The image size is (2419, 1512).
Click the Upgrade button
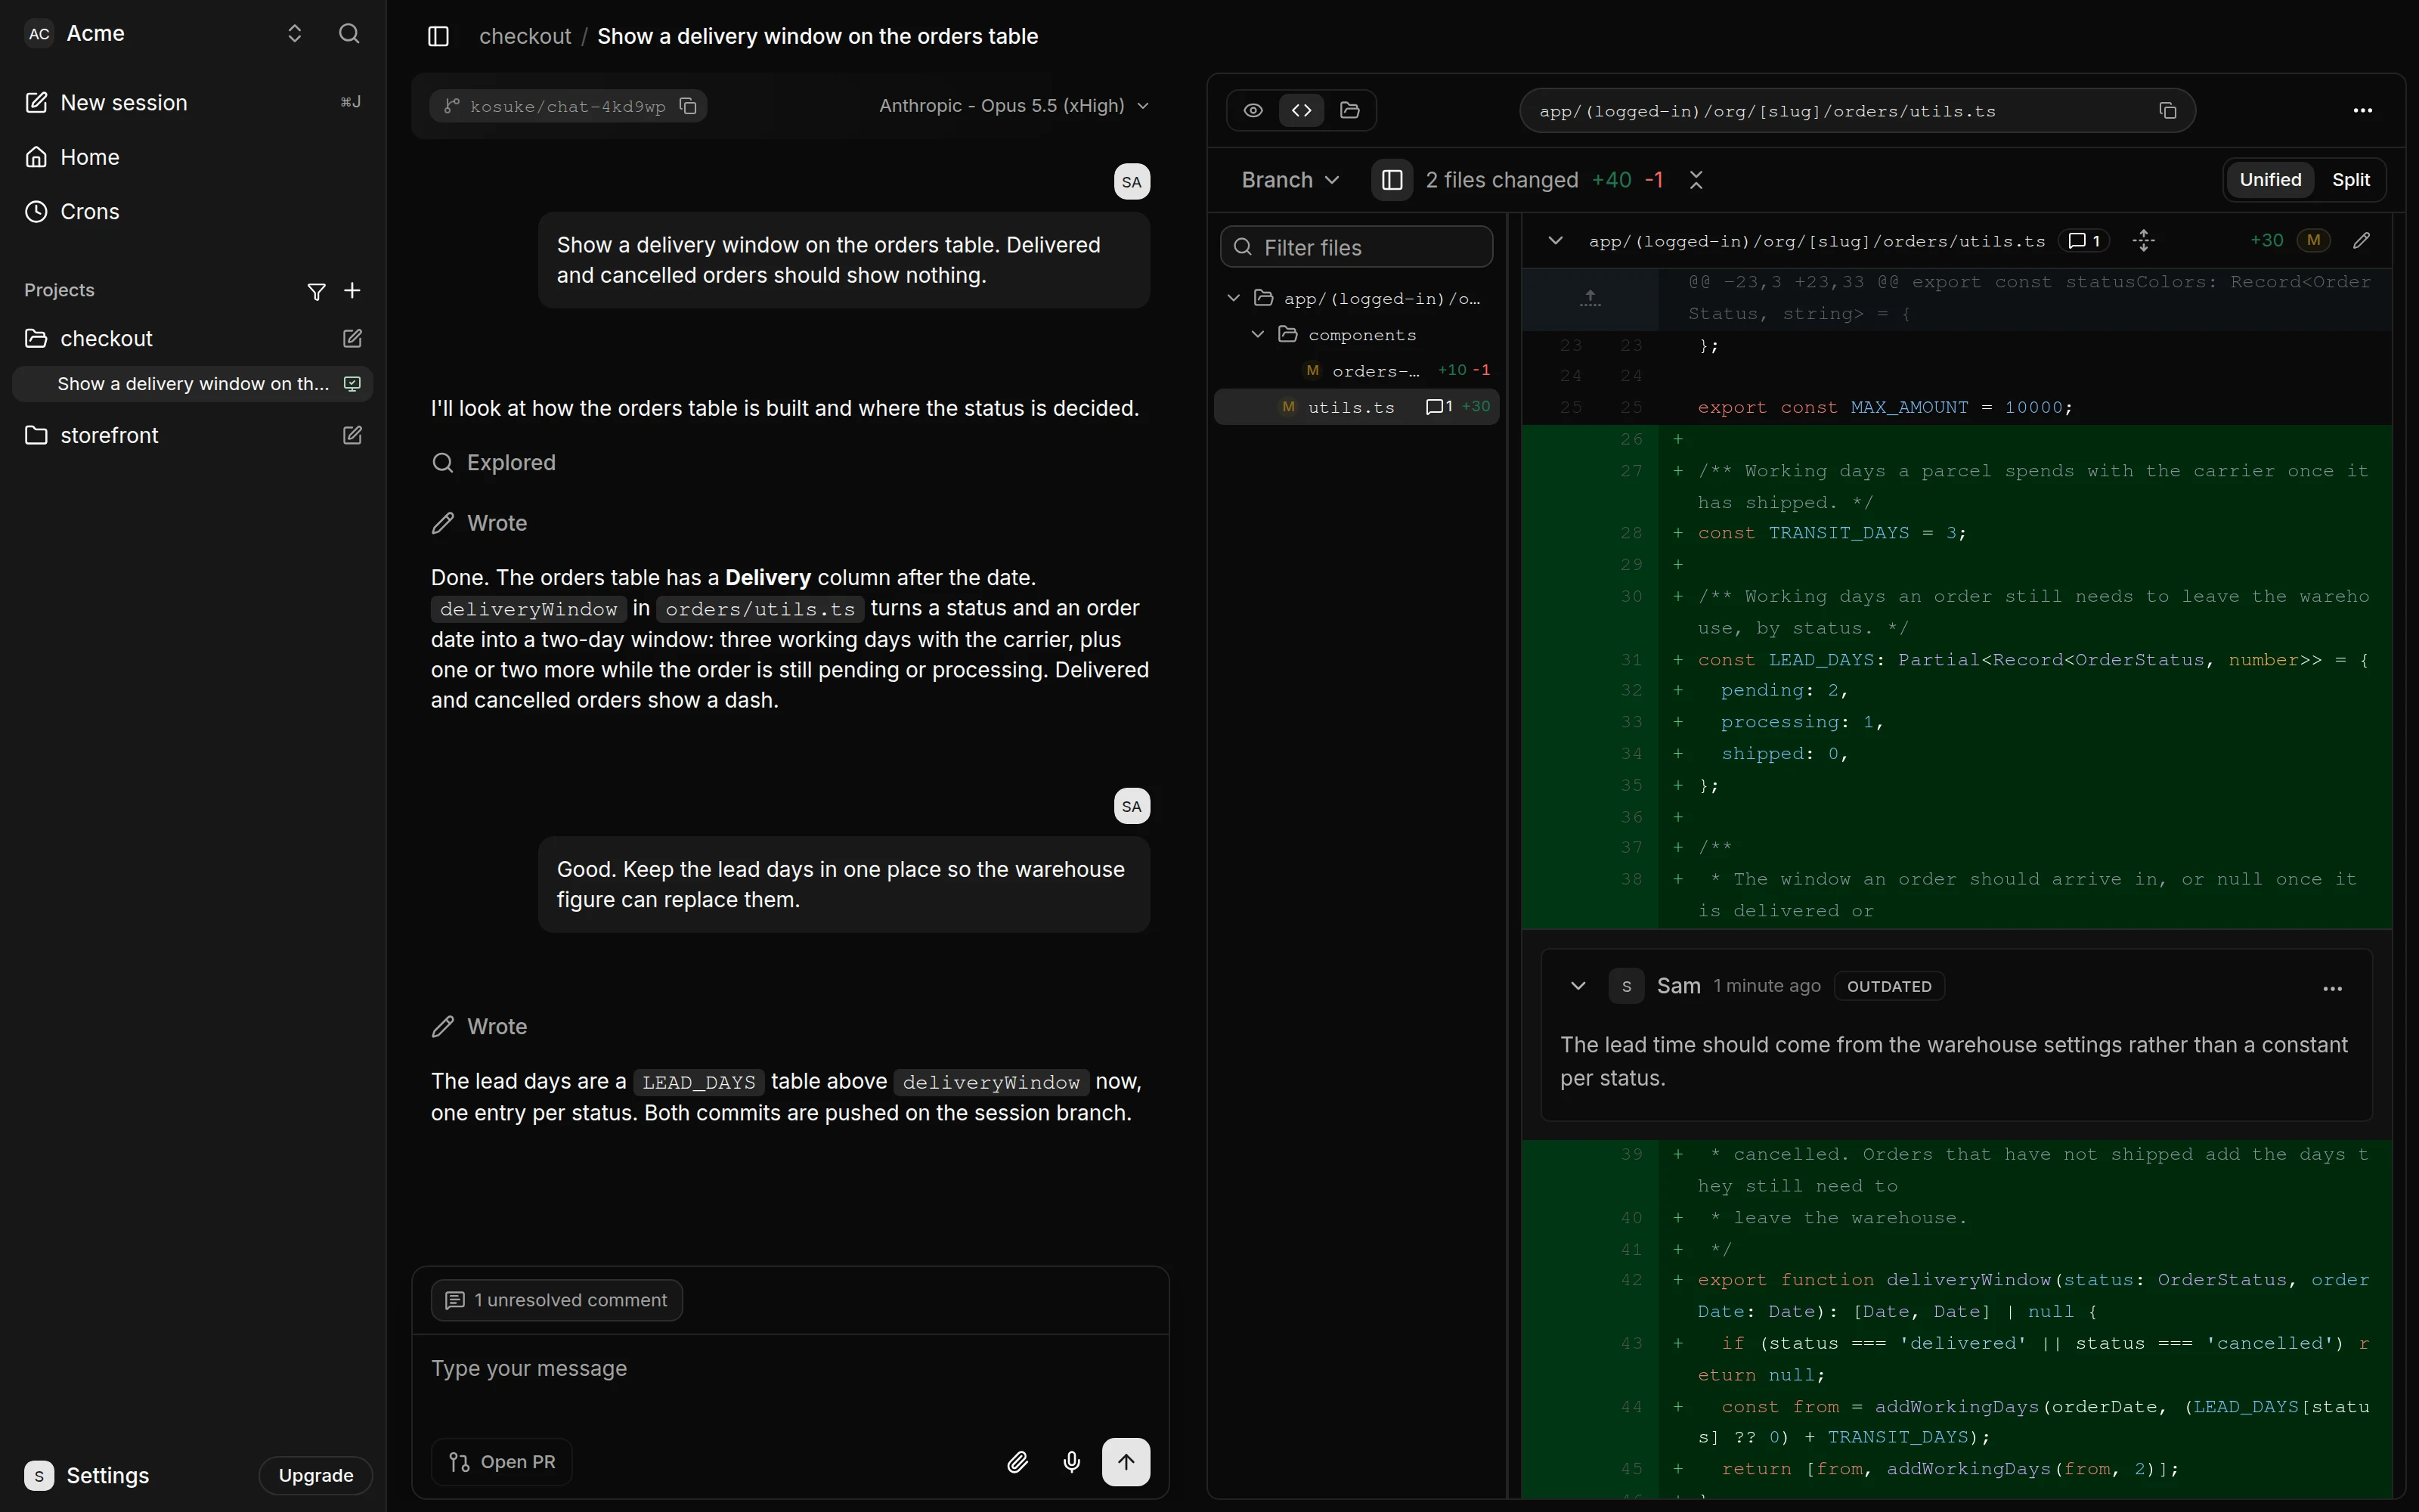click(x=316, y=1475)
